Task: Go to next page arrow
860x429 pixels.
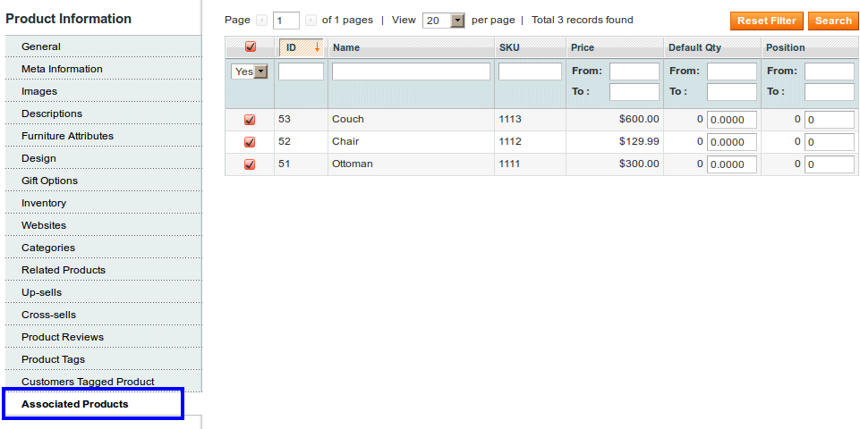Action: coord(311,21)
